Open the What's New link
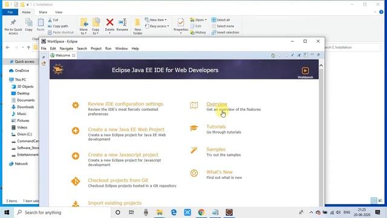387x218 pixels. (x=220, y=172)
